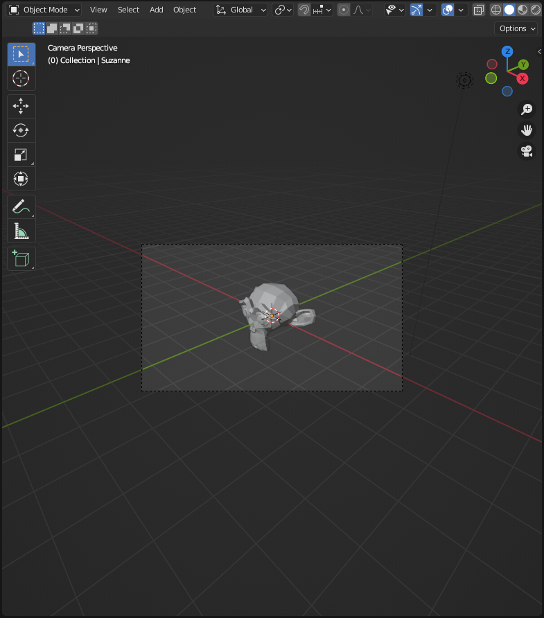The image size is (544, 618).
Task: Open the gizmo settings dropdown arrow
Action: pos(430,10)
